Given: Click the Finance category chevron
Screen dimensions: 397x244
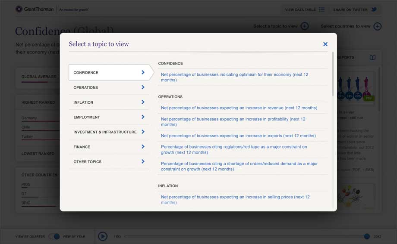Looking at the screenshot, I should (143, 147).
